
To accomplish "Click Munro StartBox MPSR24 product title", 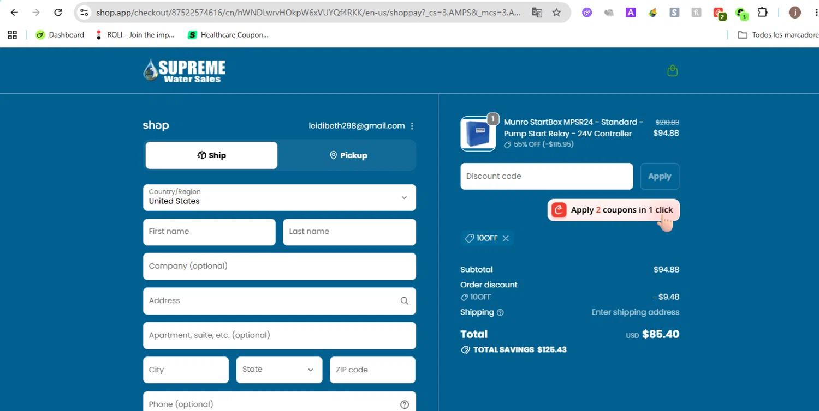I will (x=573, y=128).
